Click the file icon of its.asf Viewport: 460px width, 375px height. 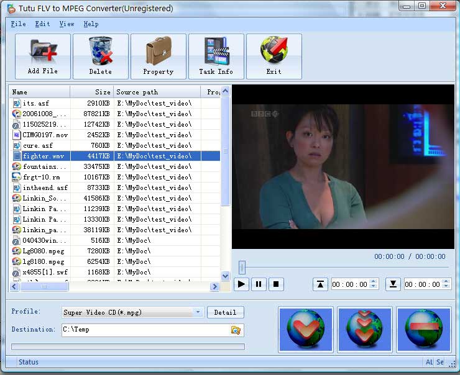pyautogui.click(x=17, y=103)
